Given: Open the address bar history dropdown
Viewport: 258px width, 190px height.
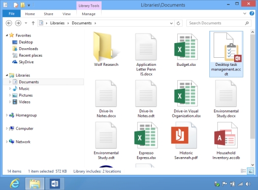Looking at the screenshot, I should coord(171,23).
